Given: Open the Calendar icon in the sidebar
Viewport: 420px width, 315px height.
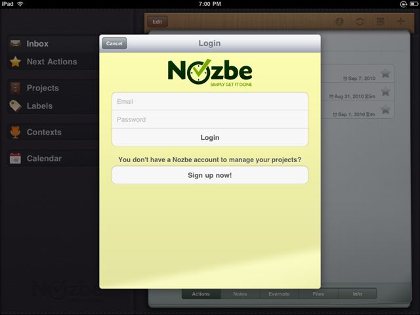Looking at the screenshot, I should click(15, 158).
